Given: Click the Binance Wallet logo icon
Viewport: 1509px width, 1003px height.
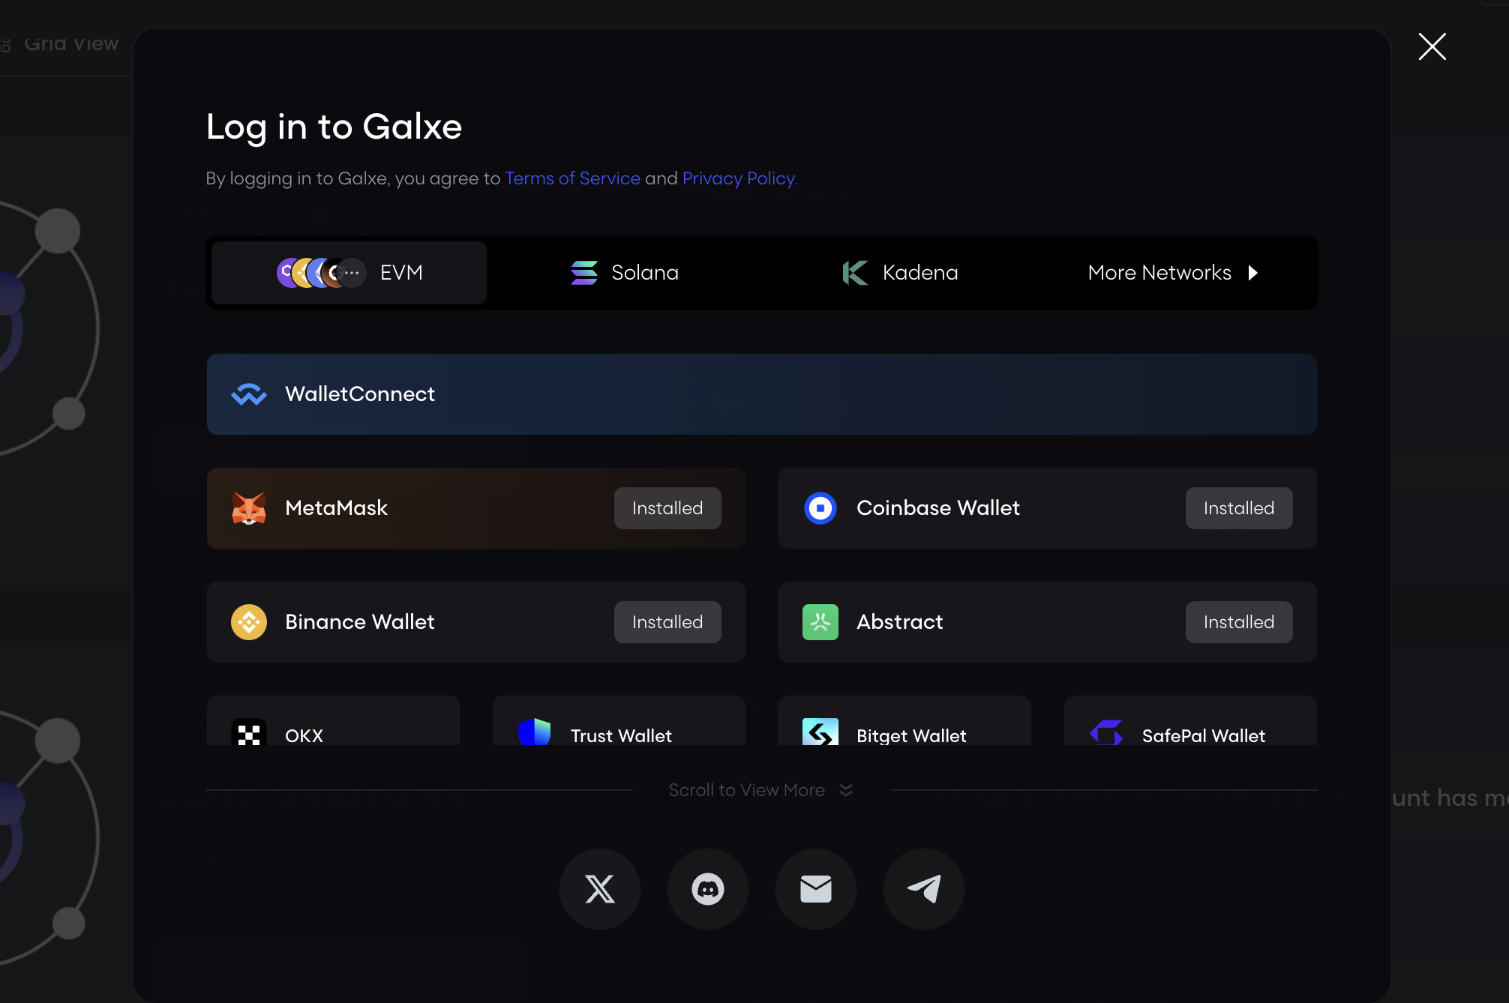Looking at the screenshot, I should coord(249,622).
